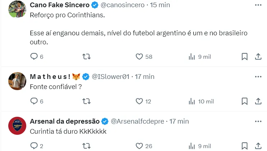View analytics on Cano Fake Sincero's tweet

tap(192, 57)
